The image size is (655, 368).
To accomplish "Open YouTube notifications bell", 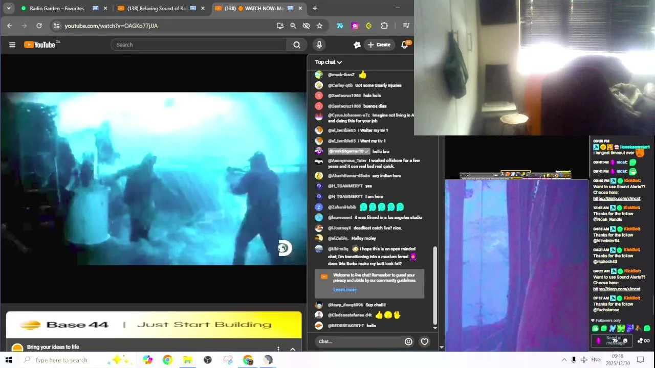I will click(x=405, y=45).
